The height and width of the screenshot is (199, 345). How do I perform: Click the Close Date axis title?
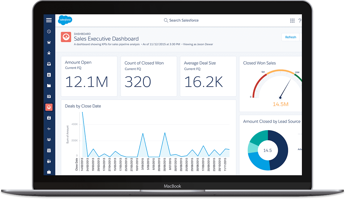click(x=77, y=165)
